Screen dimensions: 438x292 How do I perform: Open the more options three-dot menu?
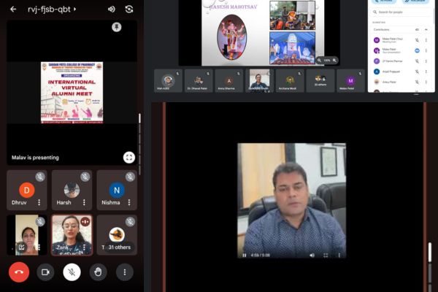[125, 272]
